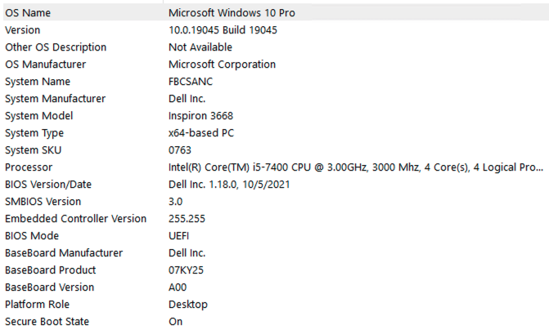Select the Inspiron 3668 model value
Viewport: 549px width, 330px height.
[x=200, y=116]
